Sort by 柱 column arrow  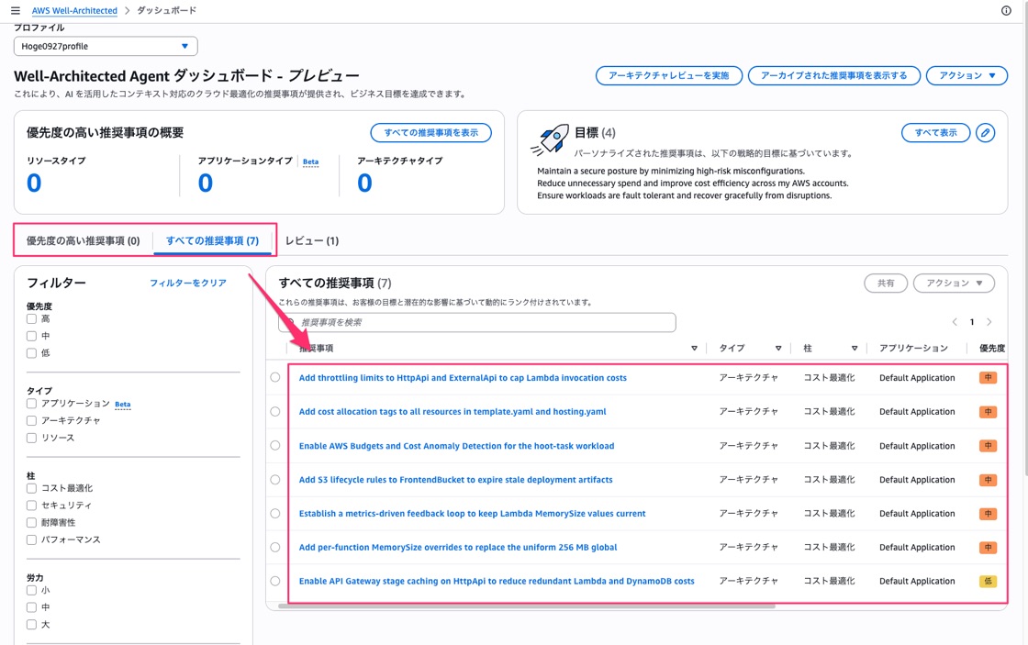coord(855,348)
